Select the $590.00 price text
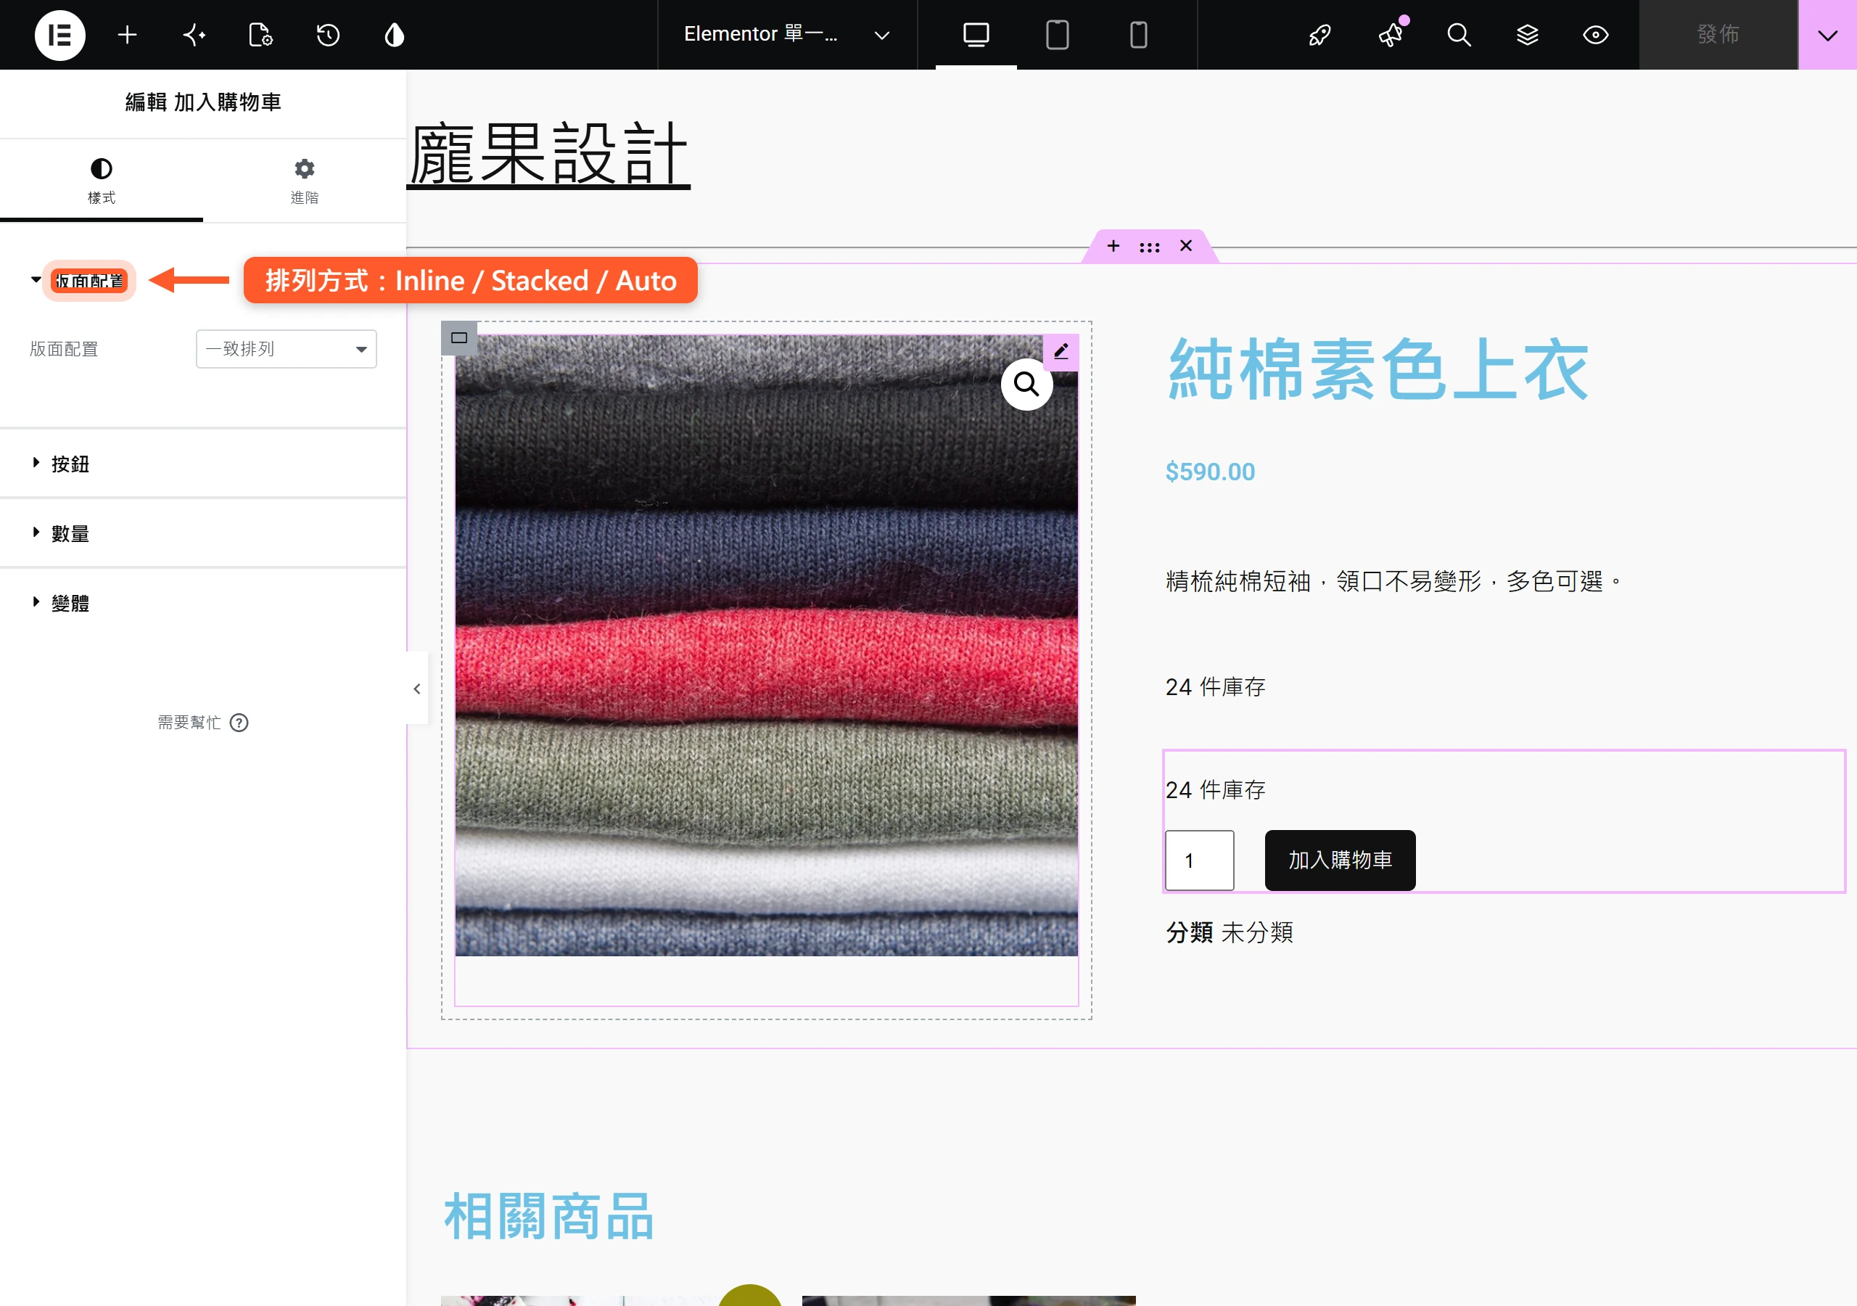Viewport: 1857px width, 1306px height. pyautogui.click(x=1210, y=472)
